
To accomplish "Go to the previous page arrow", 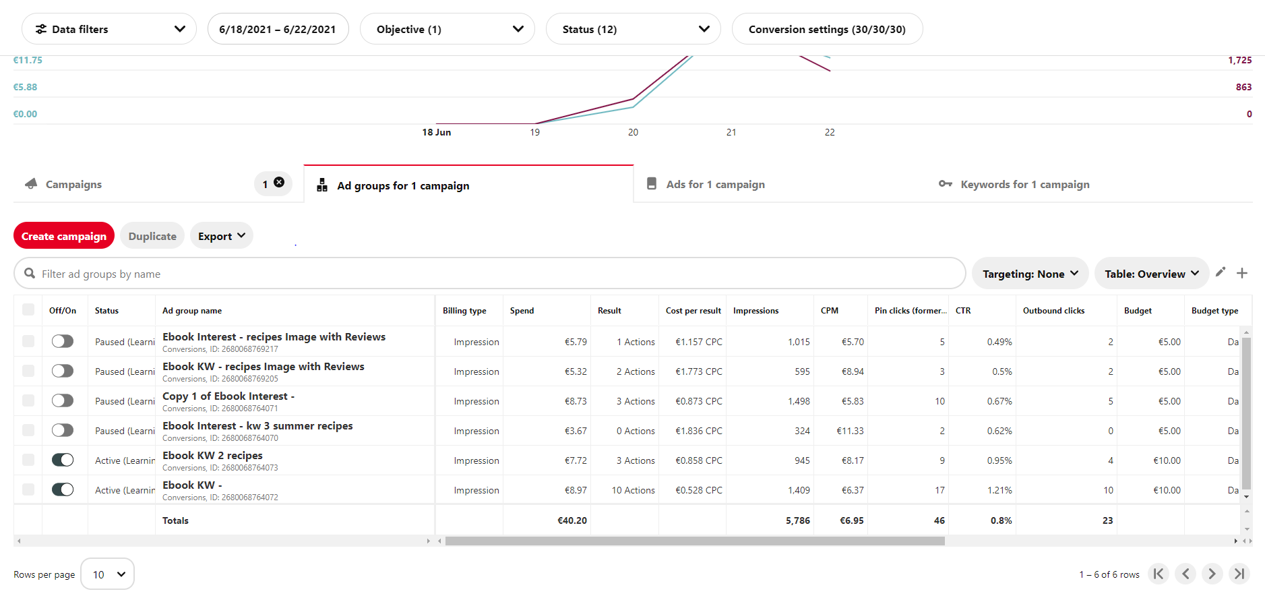I will tap(1185, 574).
